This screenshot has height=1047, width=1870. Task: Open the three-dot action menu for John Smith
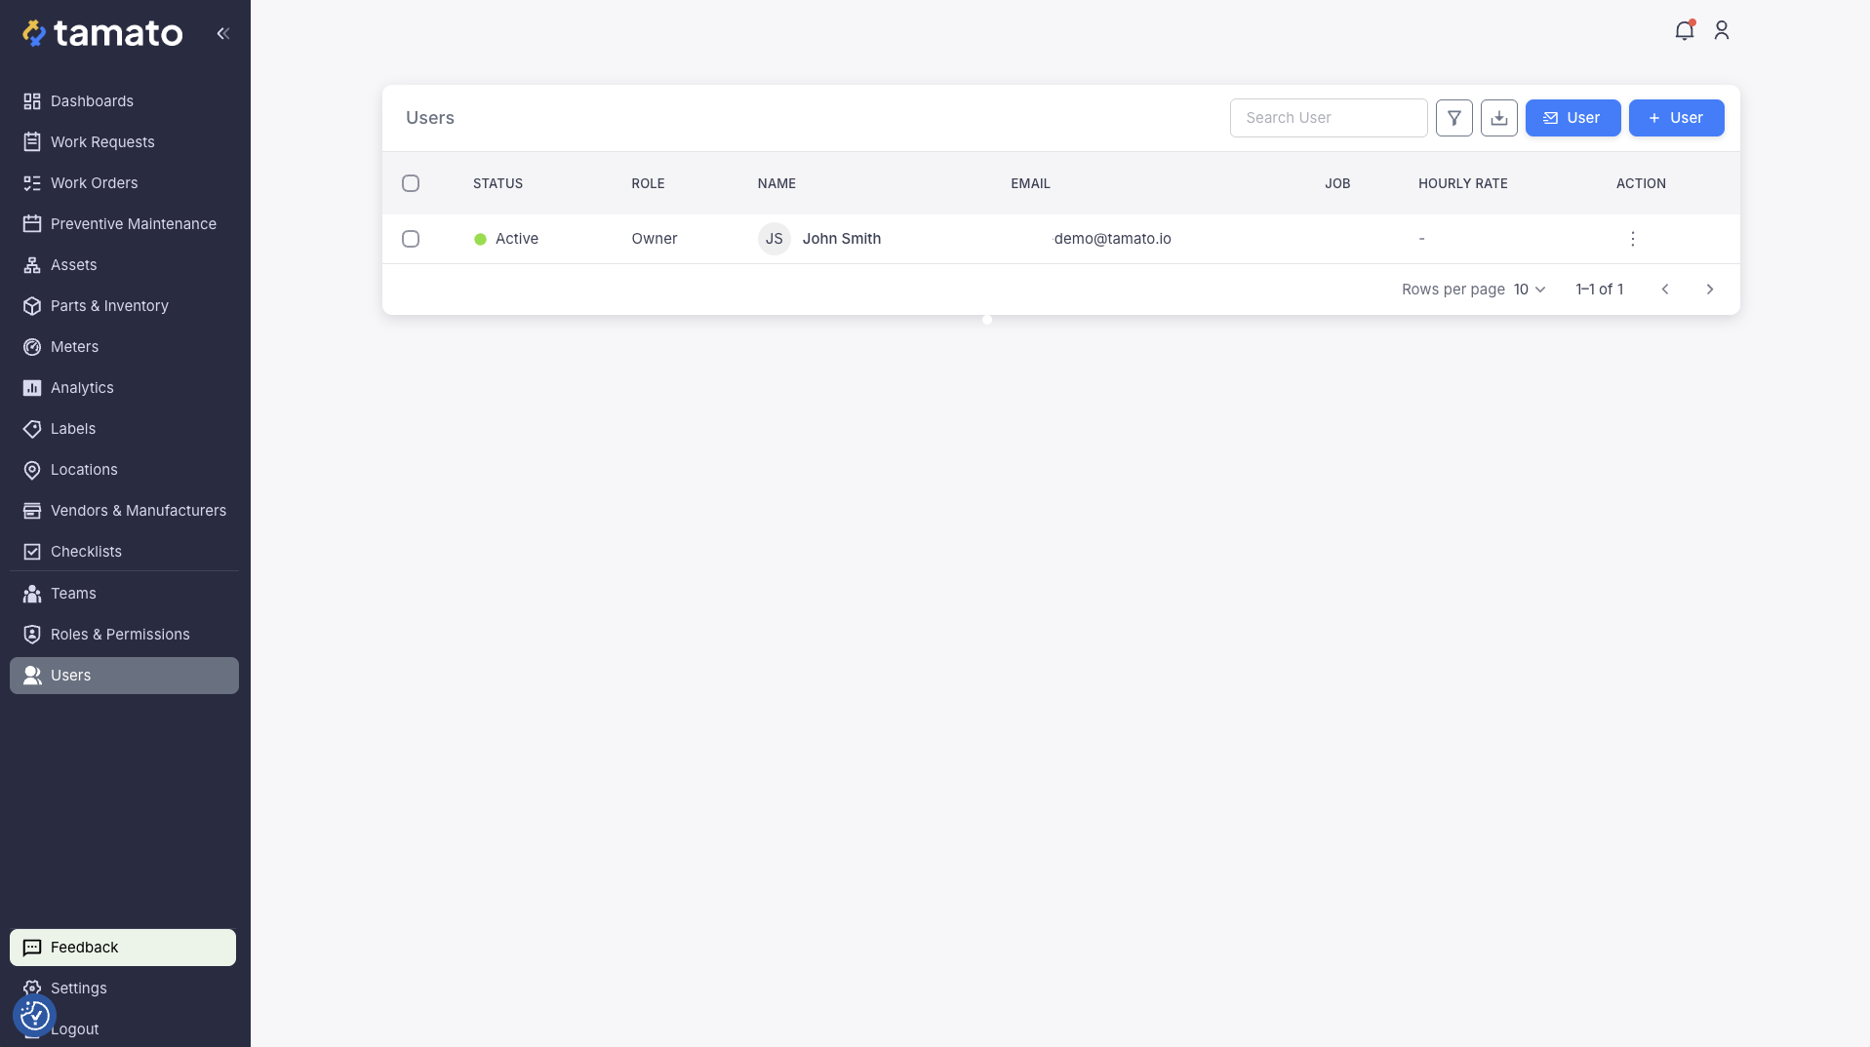(x=1632, y=239)
